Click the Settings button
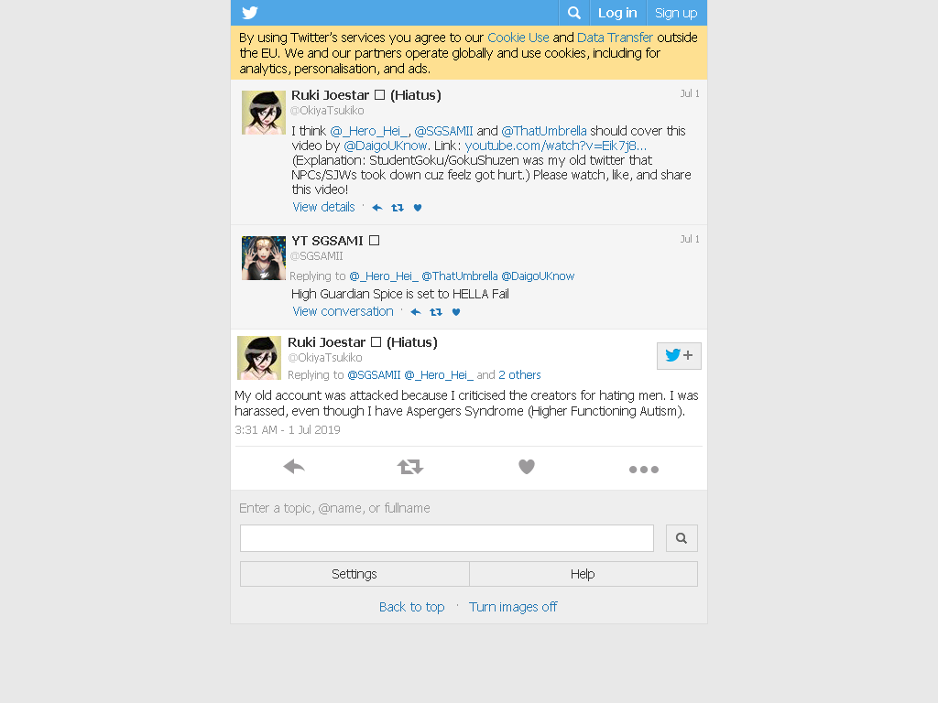 tap(354, 574)
